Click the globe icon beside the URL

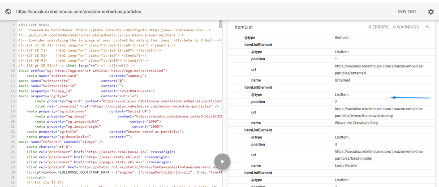8,12
